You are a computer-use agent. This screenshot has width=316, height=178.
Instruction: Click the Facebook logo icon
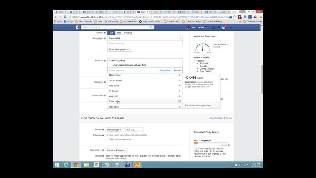(77, 27)
